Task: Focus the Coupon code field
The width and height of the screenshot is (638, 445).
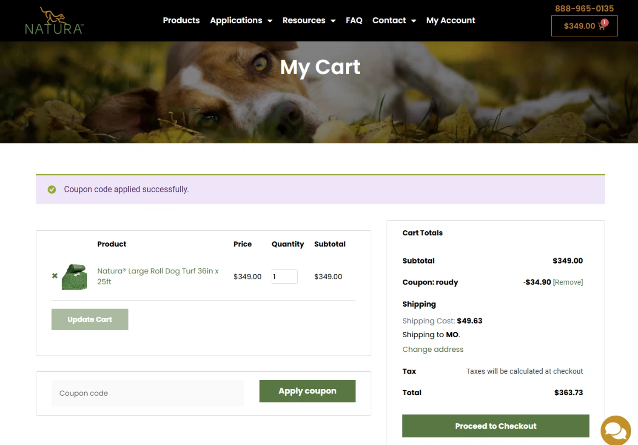Action: click(x=148, y=393)
